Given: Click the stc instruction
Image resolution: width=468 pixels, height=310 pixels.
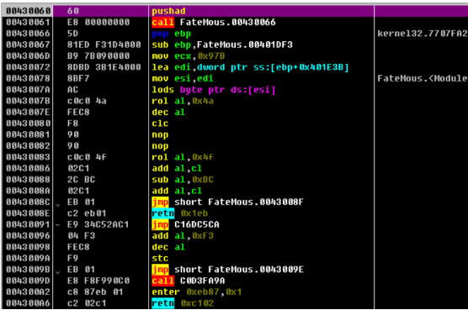Looking at the screenshot, I should tap(160, 259).
